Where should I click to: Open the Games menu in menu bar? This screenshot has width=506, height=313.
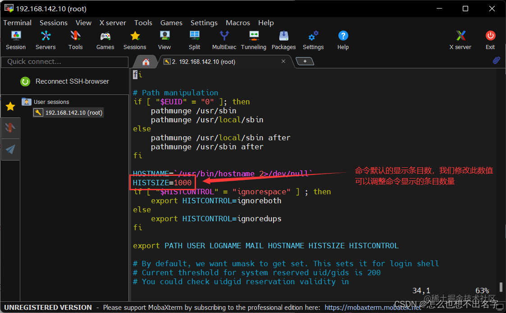(x=171, y=23)
